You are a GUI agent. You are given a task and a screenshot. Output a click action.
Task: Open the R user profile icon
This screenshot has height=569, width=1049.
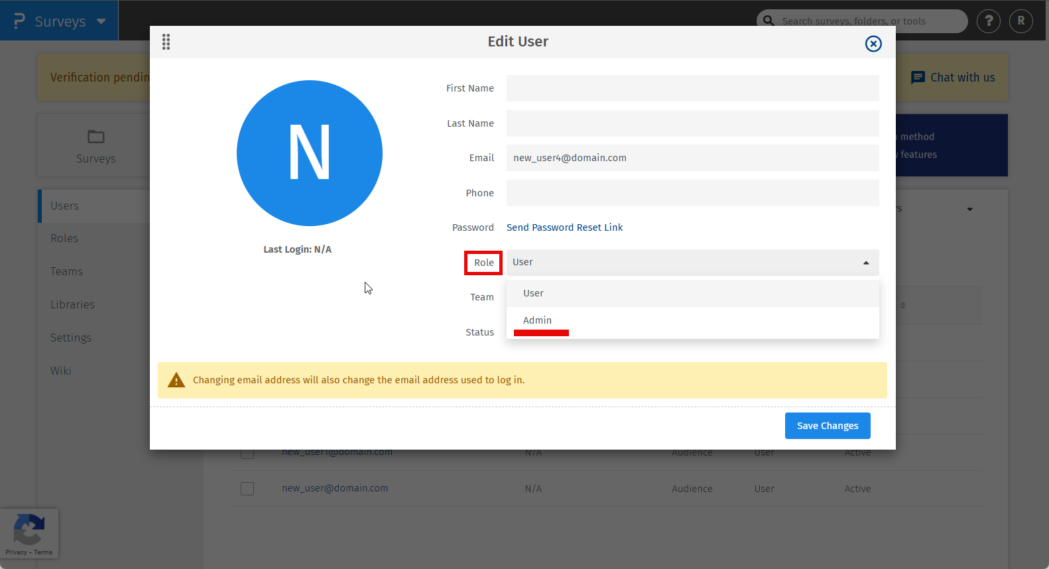(x=1021, y=21)
